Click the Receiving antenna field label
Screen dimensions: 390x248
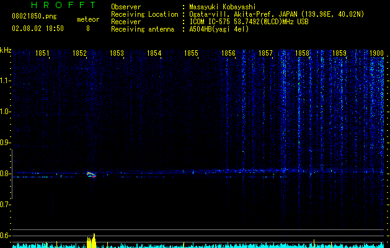pos(143,29)
